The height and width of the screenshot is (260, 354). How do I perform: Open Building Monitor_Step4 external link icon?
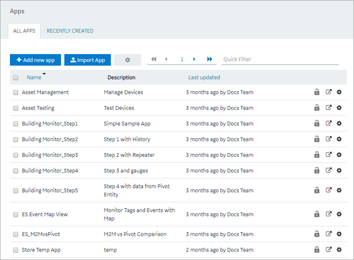click(x=329, y=170)
